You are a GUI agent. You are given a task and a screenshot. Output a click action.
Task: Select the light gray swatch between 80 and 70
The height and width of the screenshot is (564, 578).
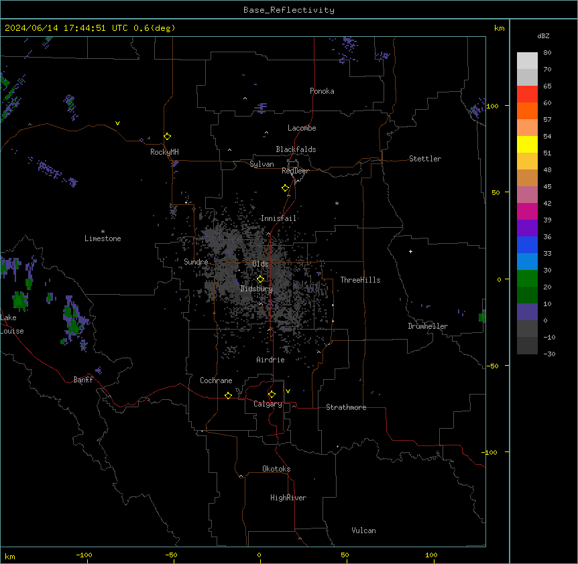(x=527, y=60)
